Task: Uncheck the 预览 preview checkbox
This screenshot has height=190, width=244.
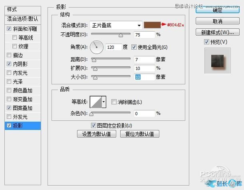Action: 206,42
